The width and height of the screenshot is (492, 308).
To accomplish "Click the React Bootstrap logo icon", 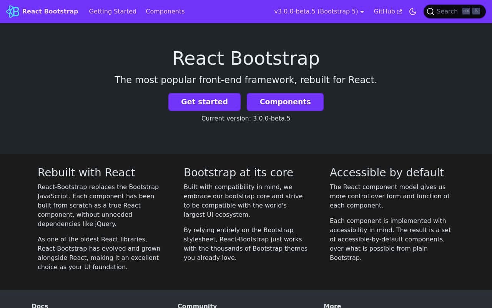I will pyautogui.click(x=13, y=12).
